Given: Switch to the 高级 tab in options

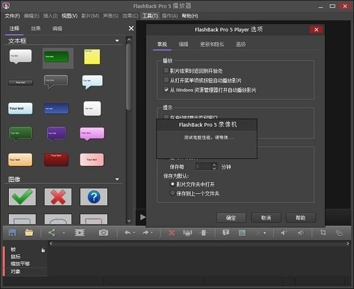Looking at the screenshot, I should coord(241,44).
